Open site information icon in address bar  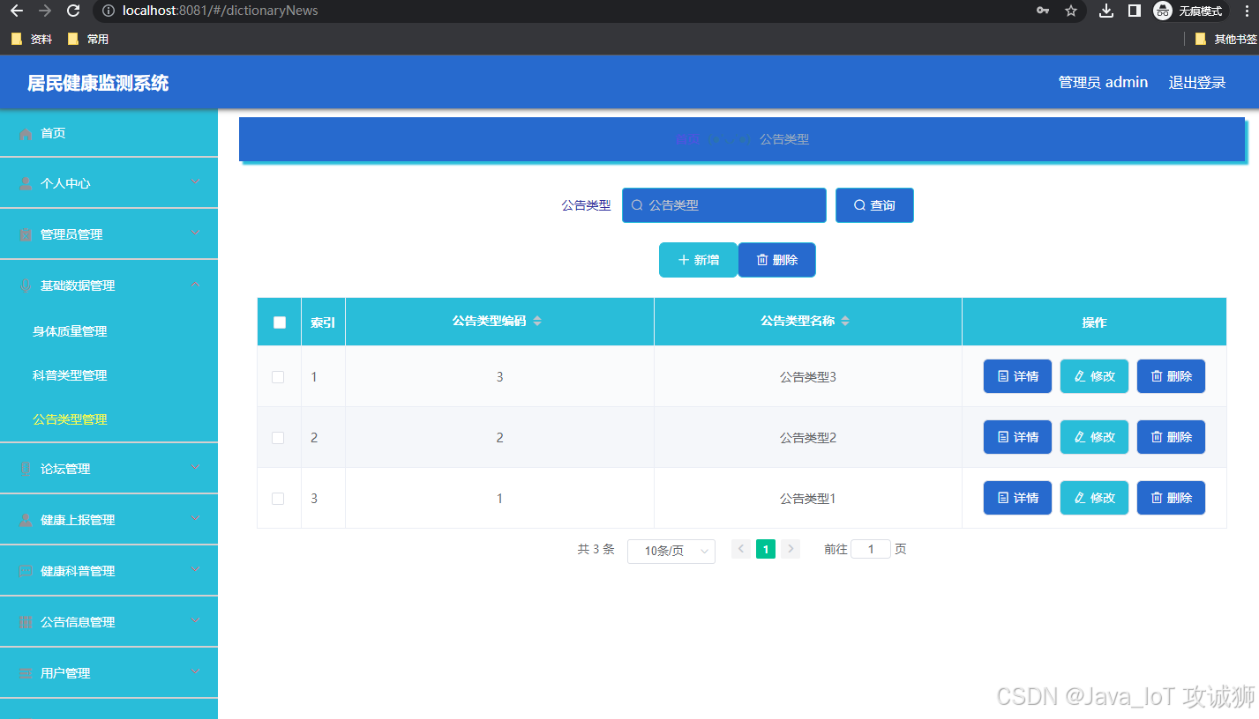(x=109, y=11)
